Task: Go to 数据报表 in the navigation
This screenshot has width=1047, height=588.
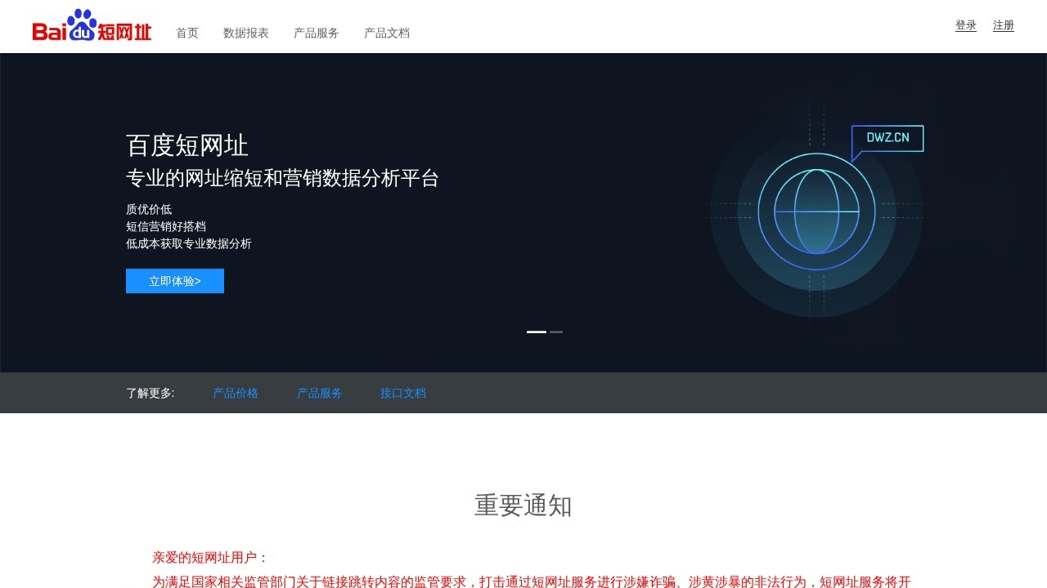Action: [246, 33]
